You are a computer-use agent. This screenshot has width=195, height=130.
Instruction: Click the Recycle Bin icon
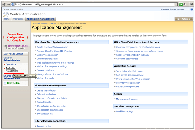click(x=5, y=83)
